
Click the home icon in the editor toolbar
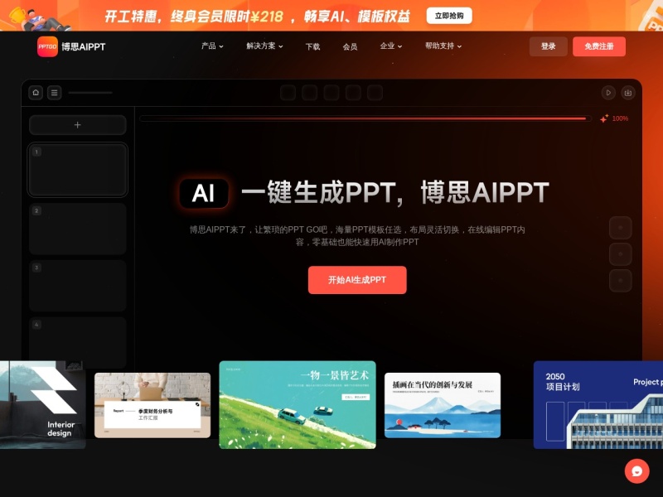(35, 93)
